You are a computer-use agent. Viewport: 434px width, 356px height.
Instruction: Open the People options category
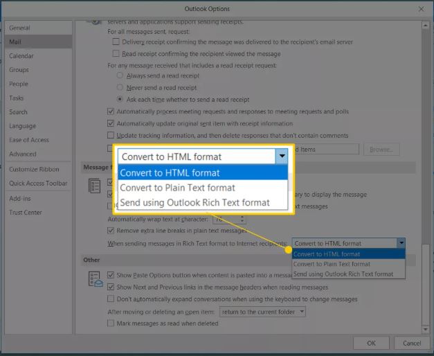[x=38, y=84]
